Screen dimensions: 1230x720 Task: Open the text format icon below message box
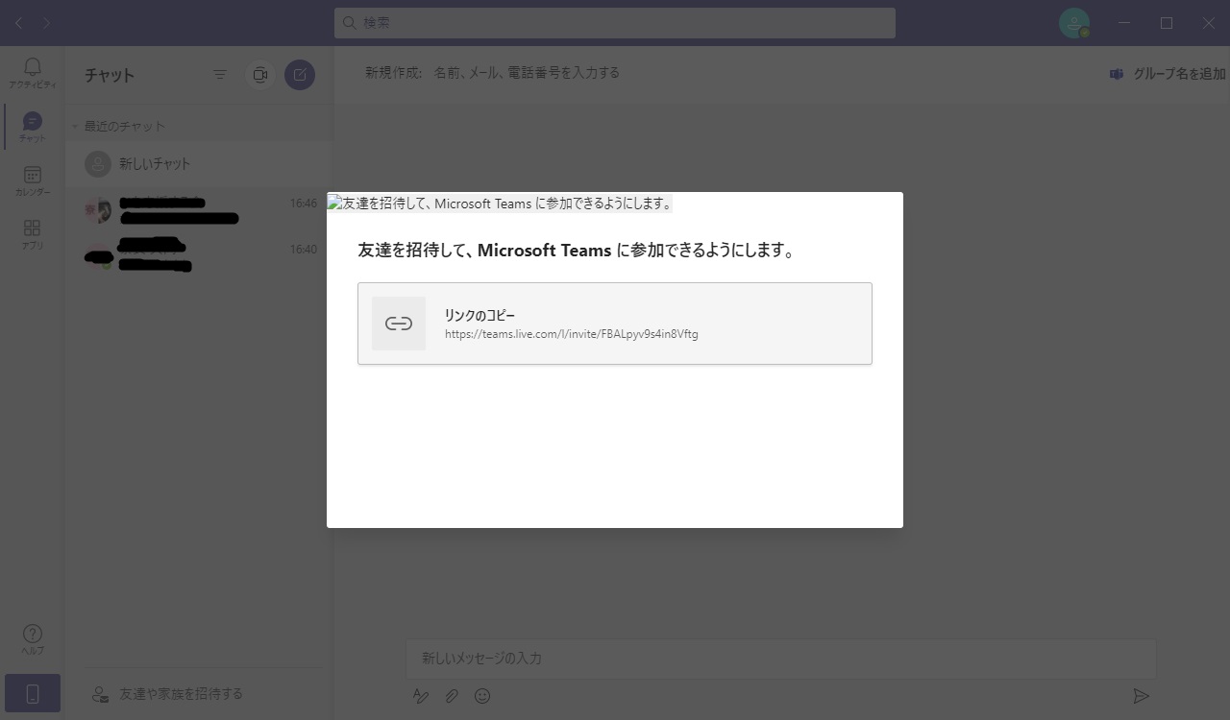(420, 696)
